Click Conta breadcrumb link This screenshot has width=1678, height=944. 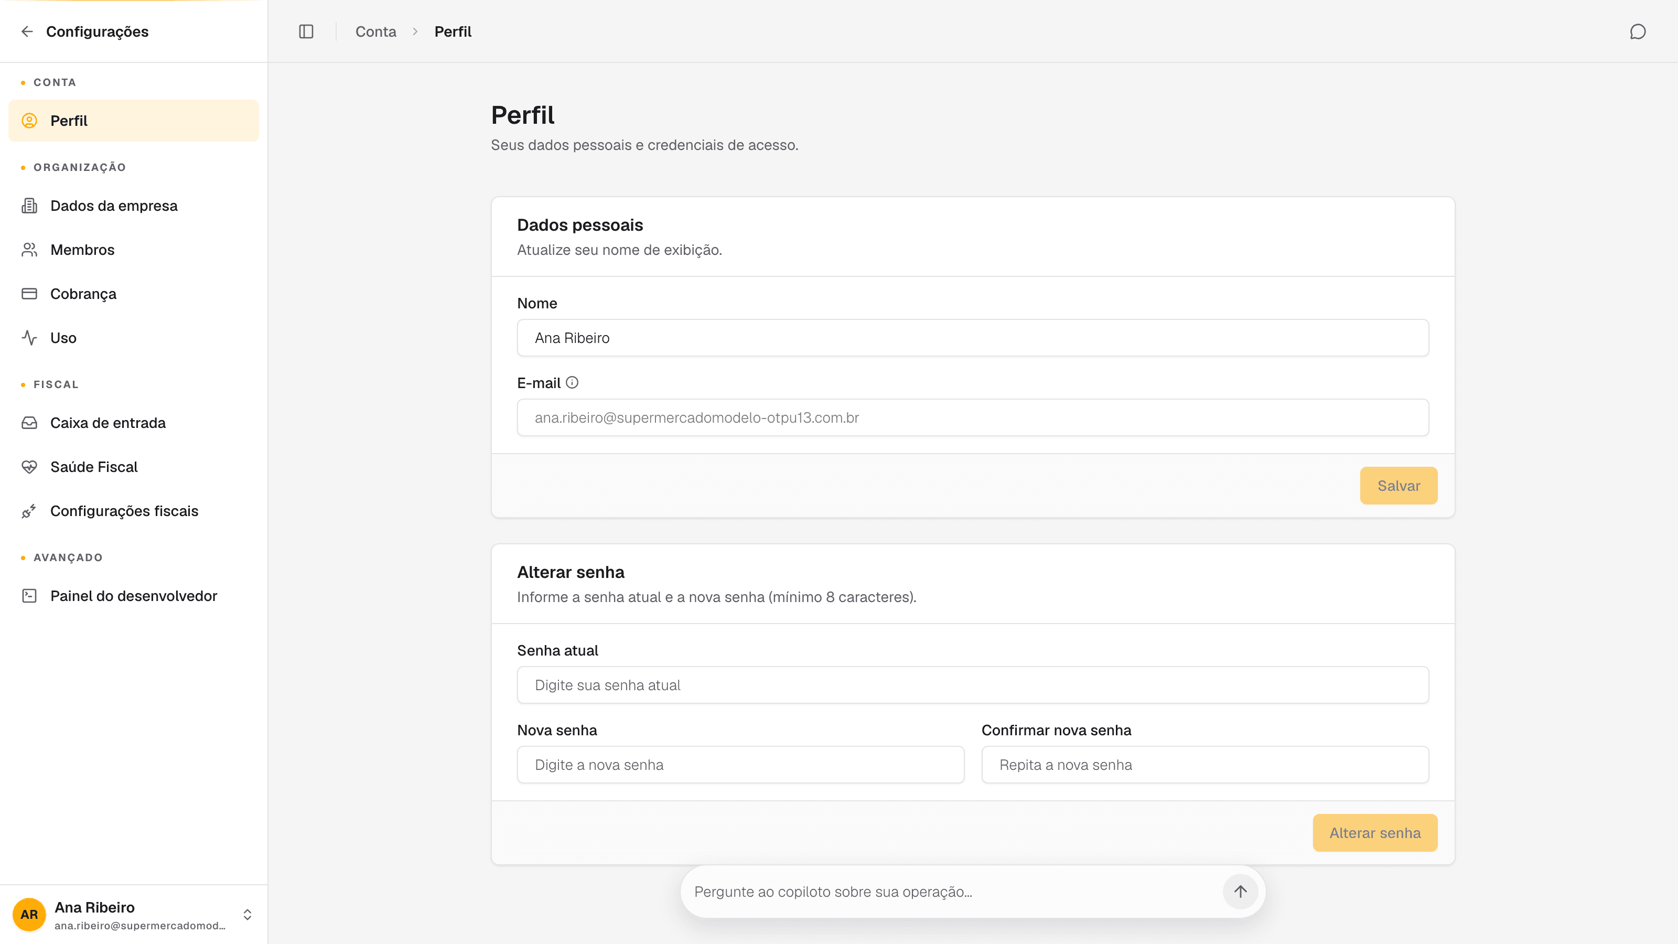(x=376, y=31)
